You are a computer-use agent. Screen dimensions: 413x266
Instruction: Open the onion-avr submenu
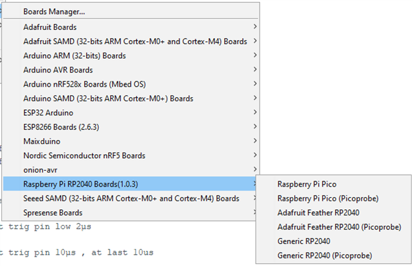click(x=131, y=170)
